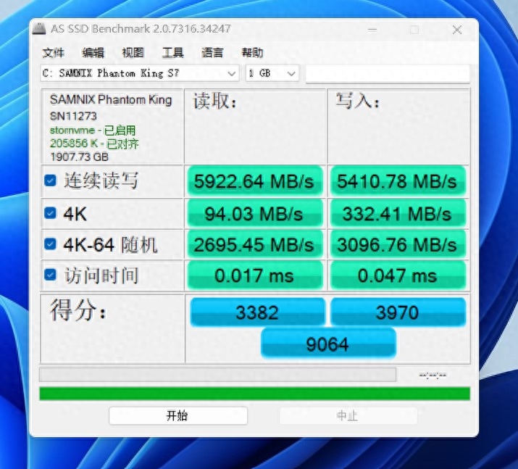Screen dimensions: 518x469
Task: Uncheck the 连续读写 test checkbox
Action: [x=50, y=180]
